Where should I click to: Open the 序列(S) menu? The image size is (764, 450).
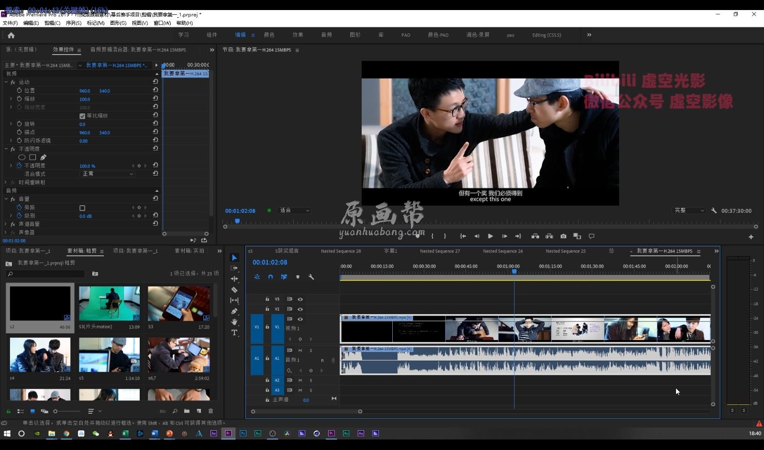pos(73,23)
